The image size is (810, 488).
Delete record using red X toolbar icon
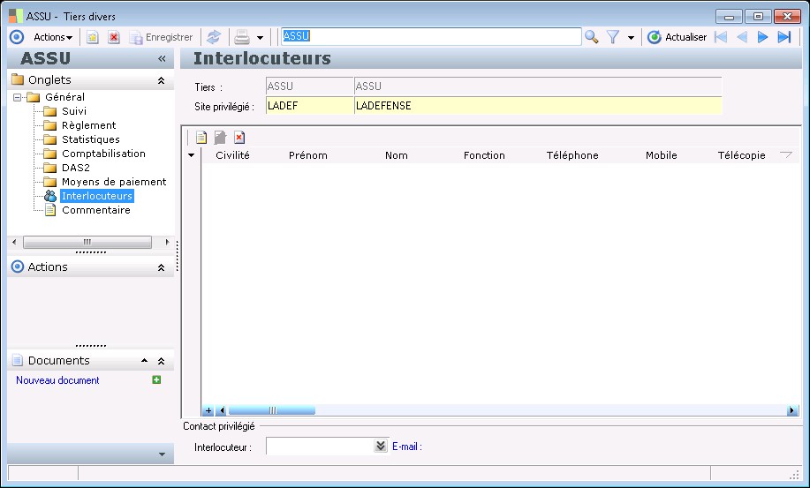coord(114,37)
